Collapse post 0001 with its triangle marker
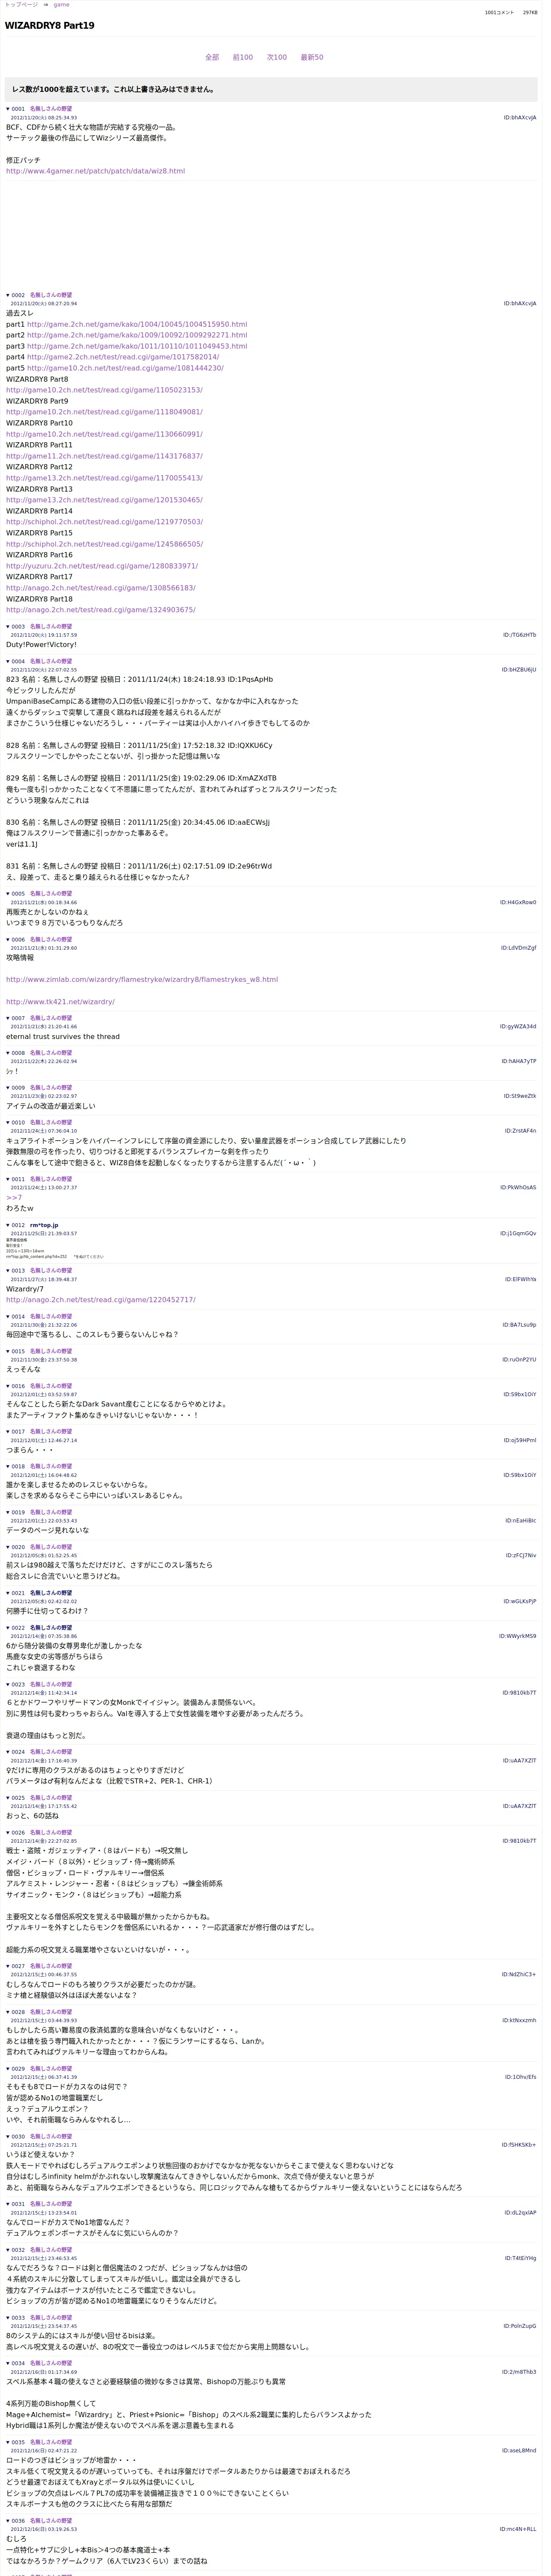Image resolution: width=551 pixels, height=2576 pixels. pyautogui.click(x=8, y=109)
